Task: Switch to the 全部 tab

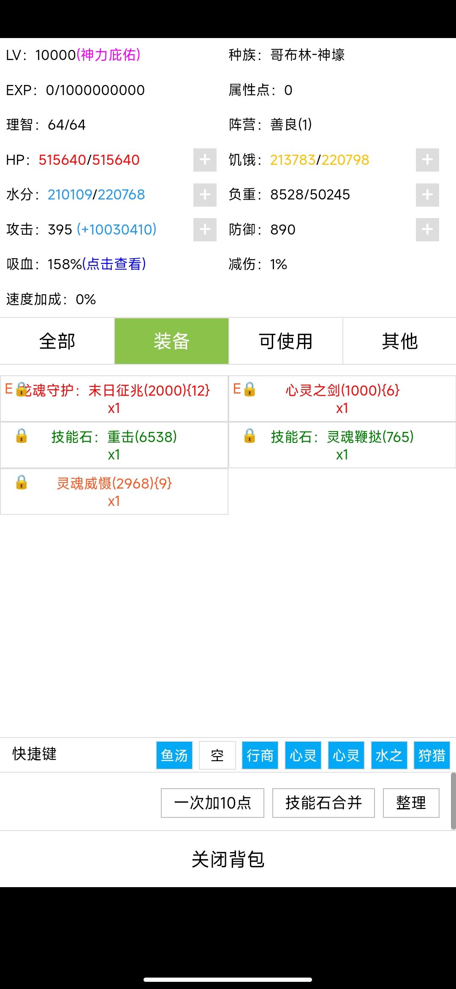Action: pyautogui.click(x=57, y=341)
